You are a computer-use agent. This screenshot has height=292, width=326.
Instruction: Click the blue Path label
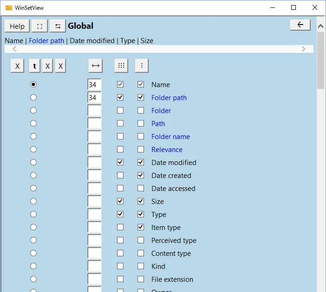click(158, 123)
